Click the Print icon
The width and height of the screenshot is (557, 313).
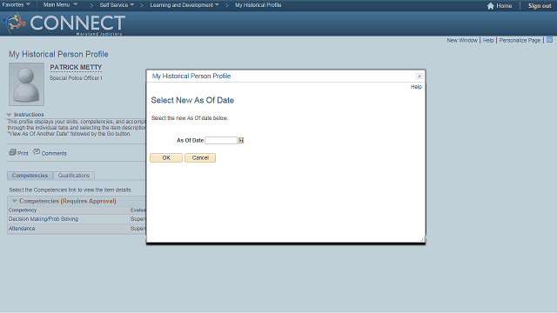click(x=12, y=152)
